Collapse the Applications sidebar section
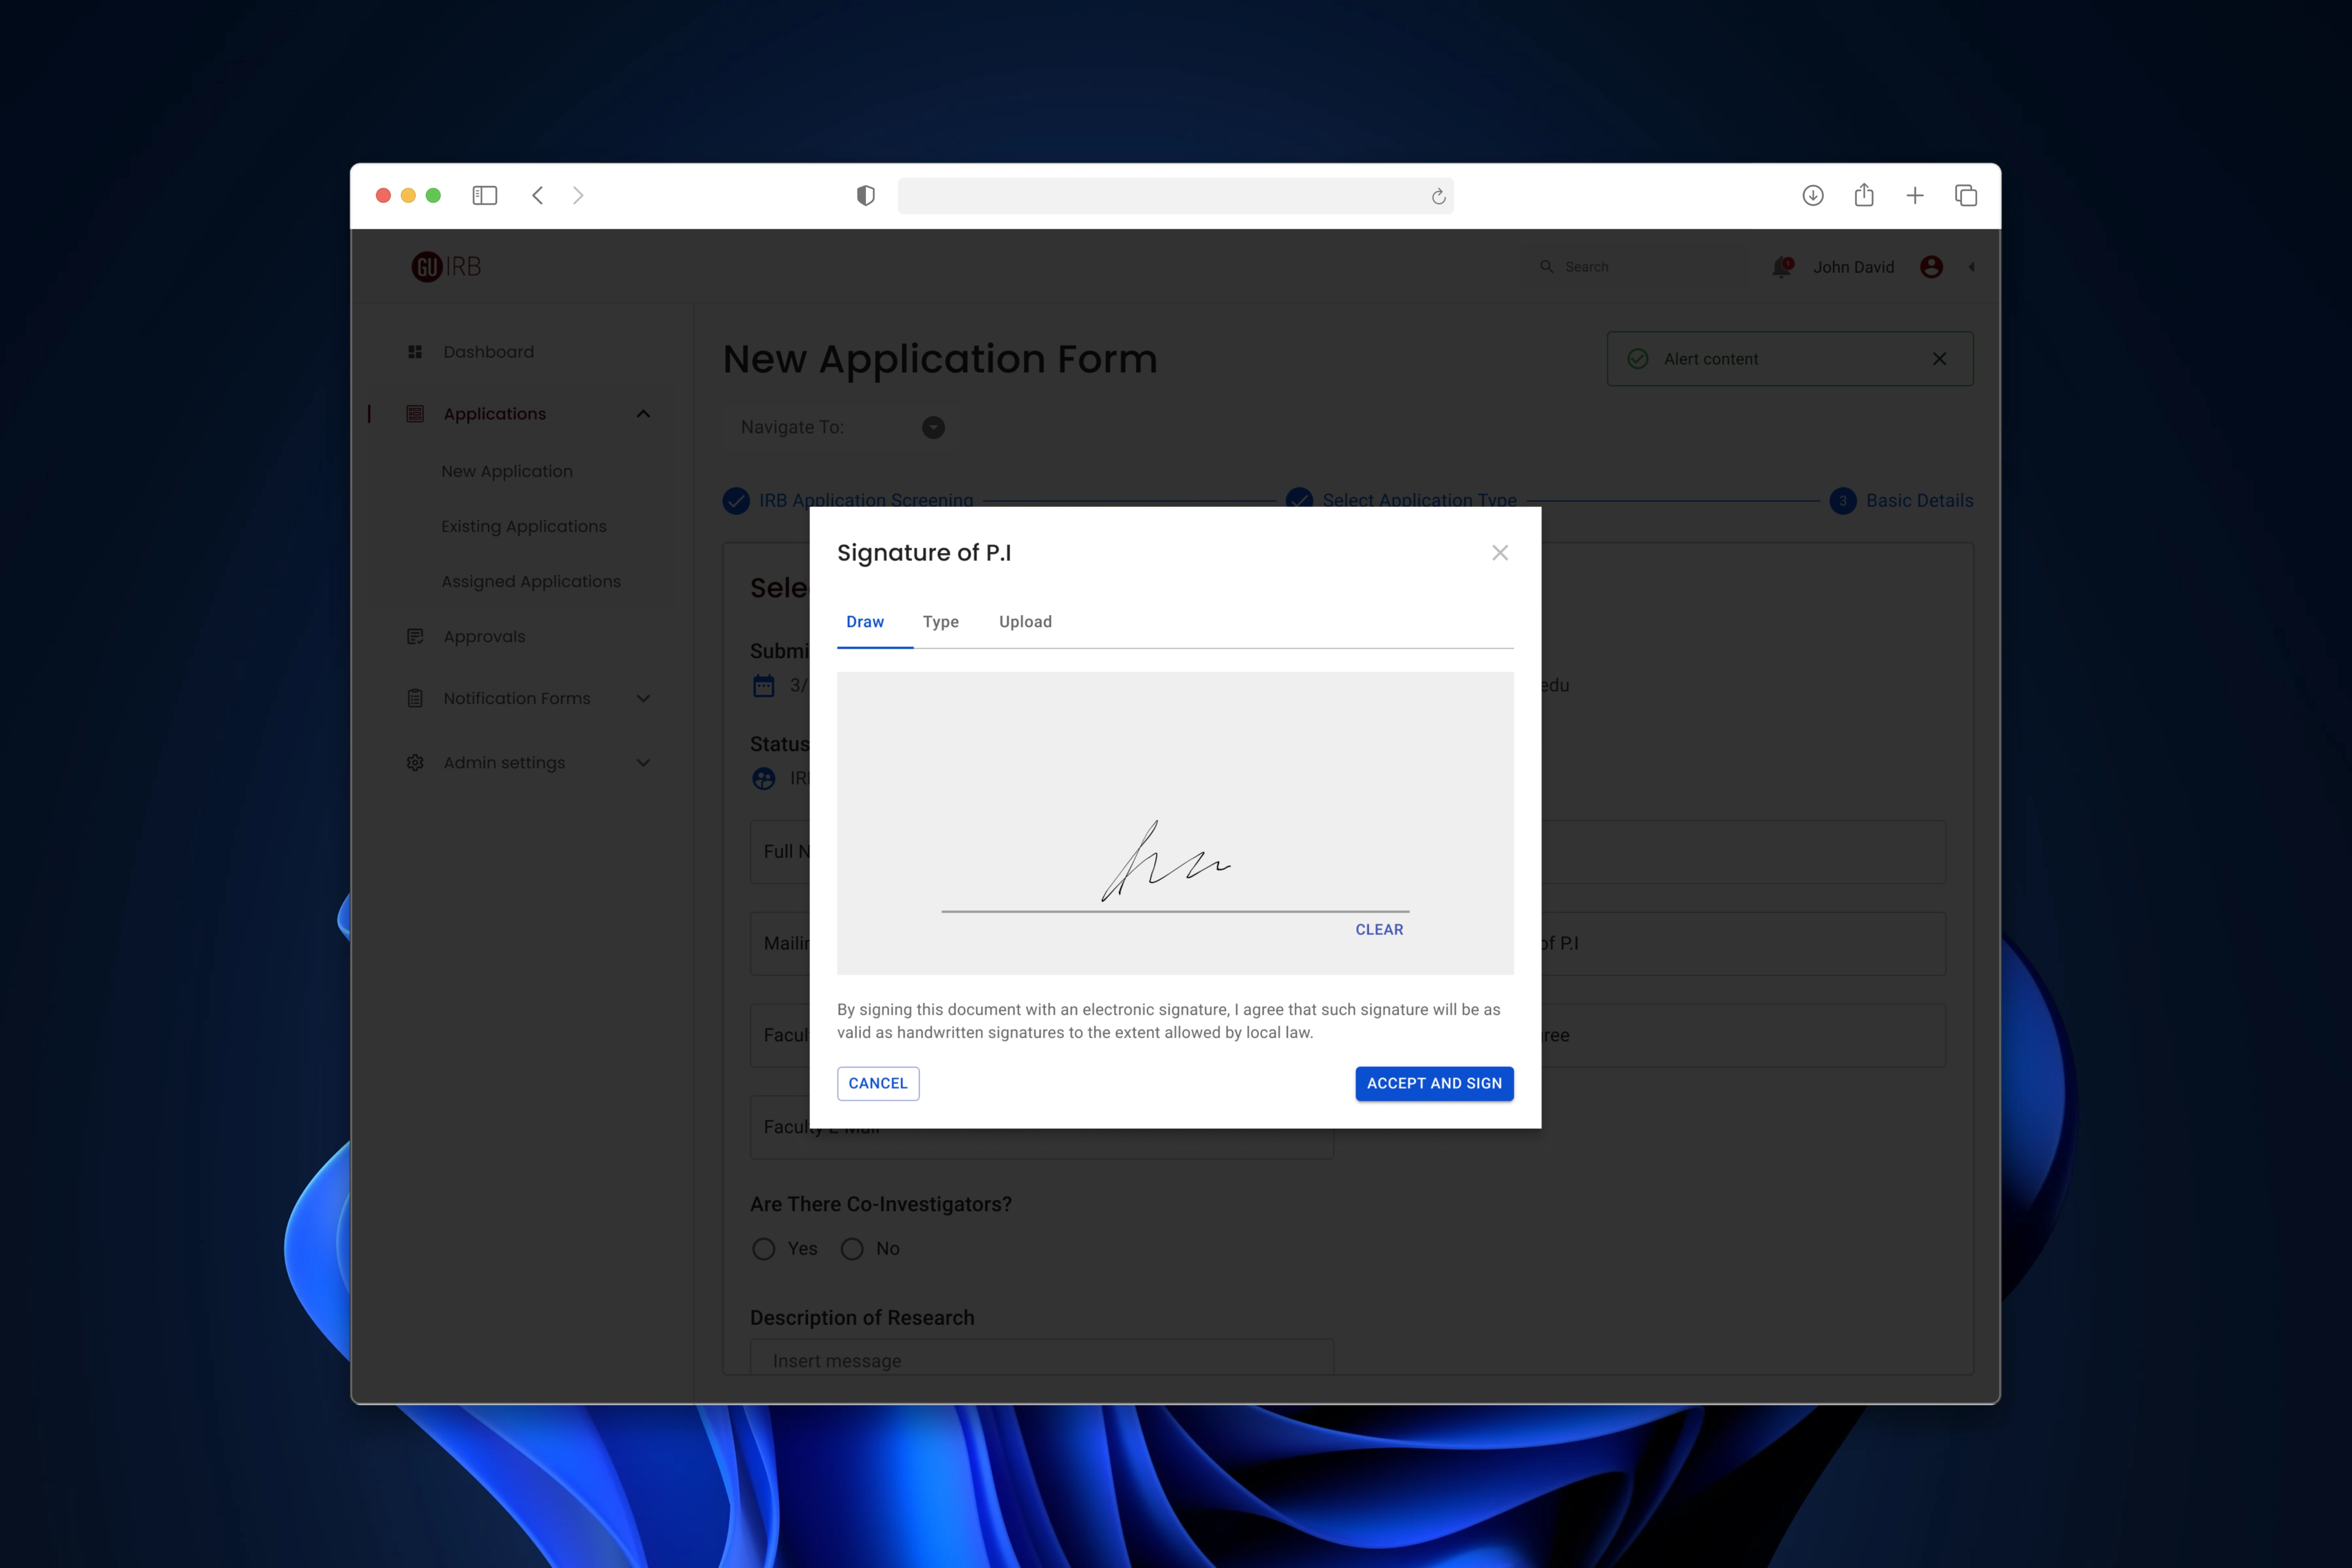 [643, 414]
